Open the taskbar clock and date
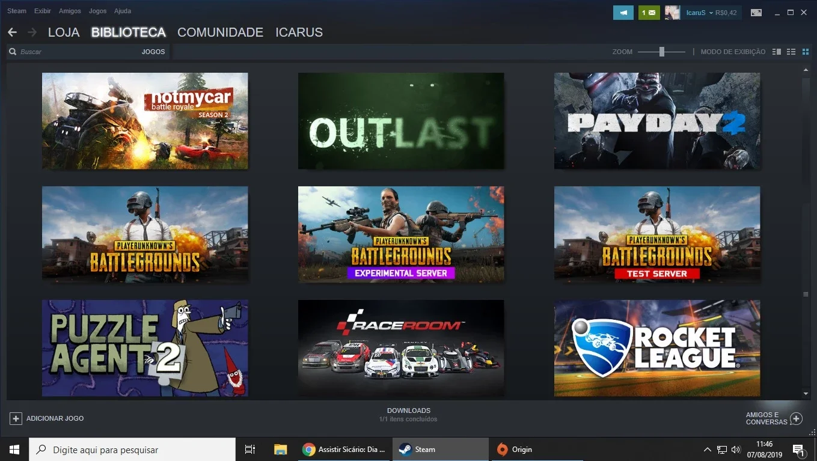The width and height of the screenshot is (817, 461). coord(765,450)
